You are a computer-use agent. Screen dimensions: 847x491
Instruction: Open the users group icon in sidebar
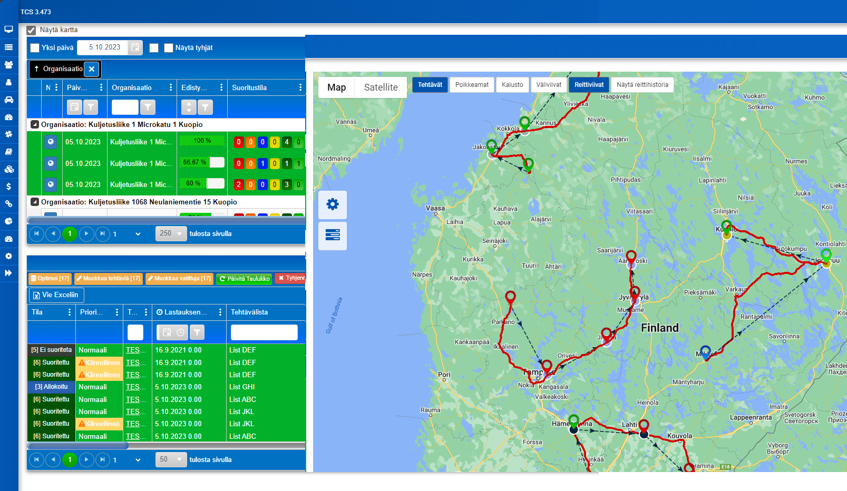tap(8, 64)
